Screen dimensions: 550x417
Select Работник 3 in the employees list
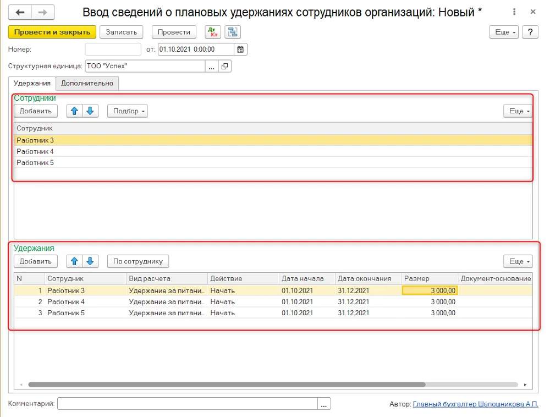tap(273, 140)
